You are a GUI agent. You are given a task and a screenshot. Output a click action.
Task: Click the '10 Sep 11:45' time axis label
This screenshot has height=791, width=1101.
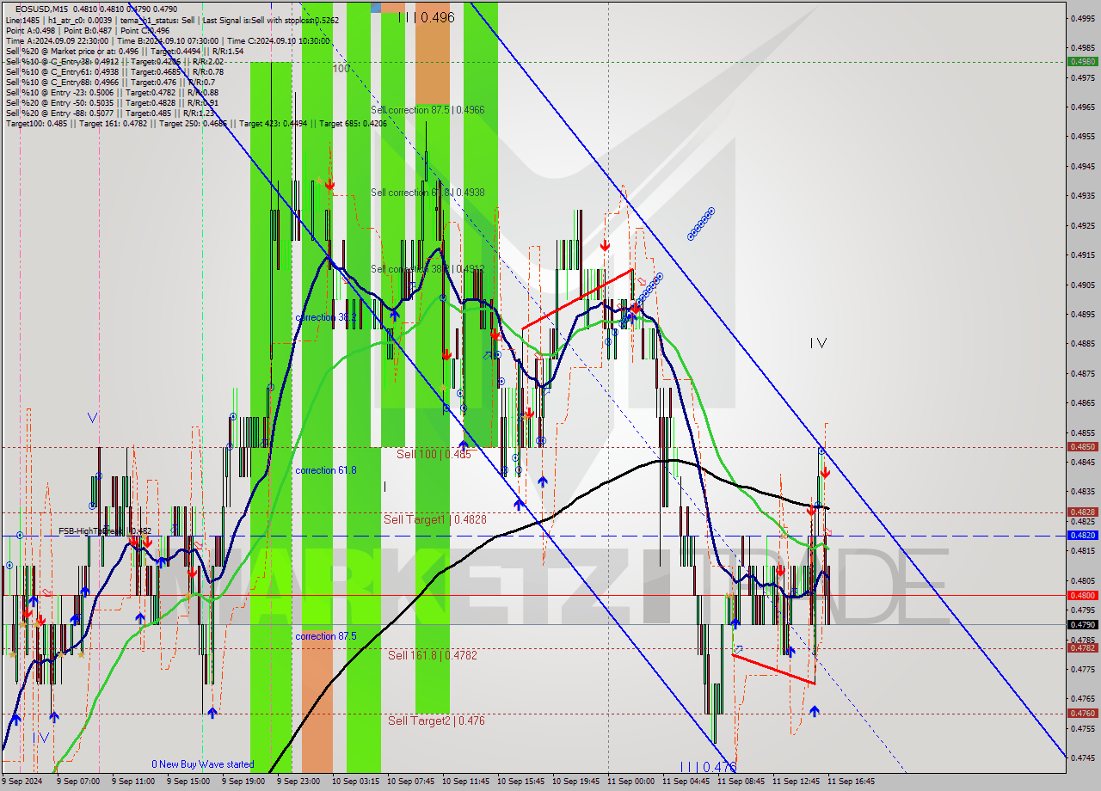465,782
